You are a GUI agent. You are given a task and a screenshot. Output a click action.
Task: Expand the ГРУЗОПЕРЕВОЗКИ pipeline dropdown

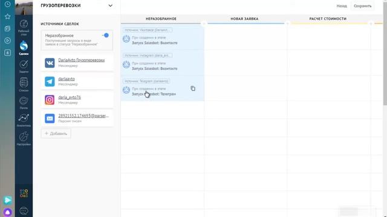tap(110, 5)
